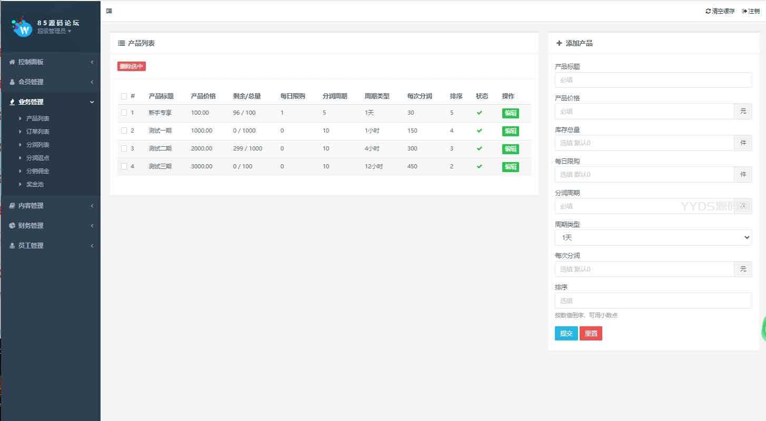Click 编辑 button for 测试一期

pyautogui.click(x=510, y=131)
